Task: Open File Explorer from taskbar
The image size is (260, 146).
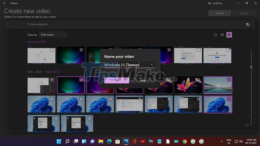Action: pyautogui.click(x=101, y=141)
